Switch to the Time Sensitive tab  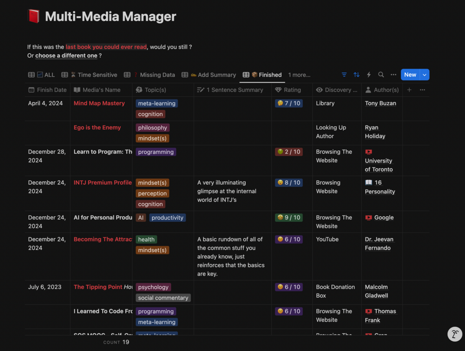89,75
